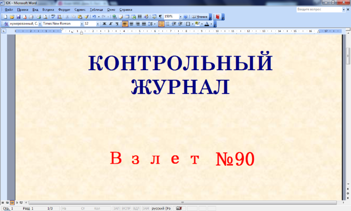This screenshot has width=351, height=211.
Task: Toggle bold formatting (Ж)
Action: 104,24
